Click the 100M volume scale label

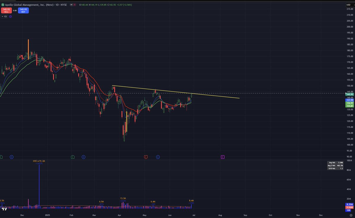pyautogui.click(x=350, y=160)
